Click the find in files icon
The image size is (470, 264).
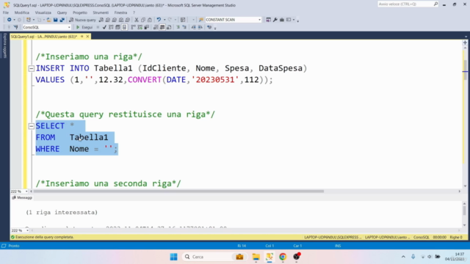200,20
